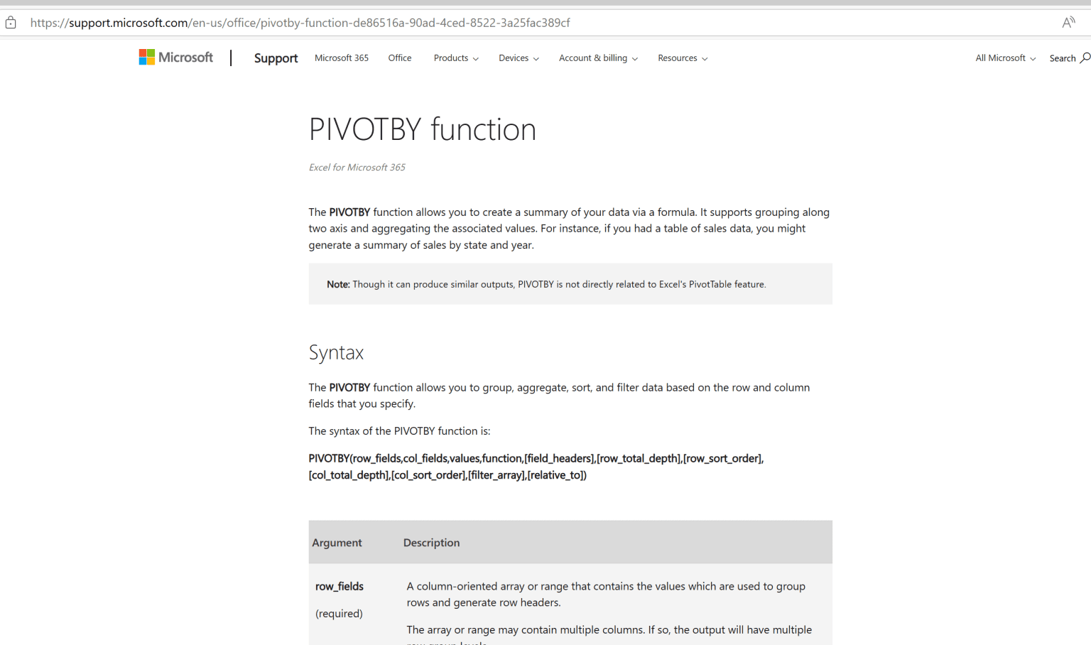Screen dimensions: 1091x645
Task: Activate the Read aloud icon
Action: pyautogui.click(x=1068, y=22)
